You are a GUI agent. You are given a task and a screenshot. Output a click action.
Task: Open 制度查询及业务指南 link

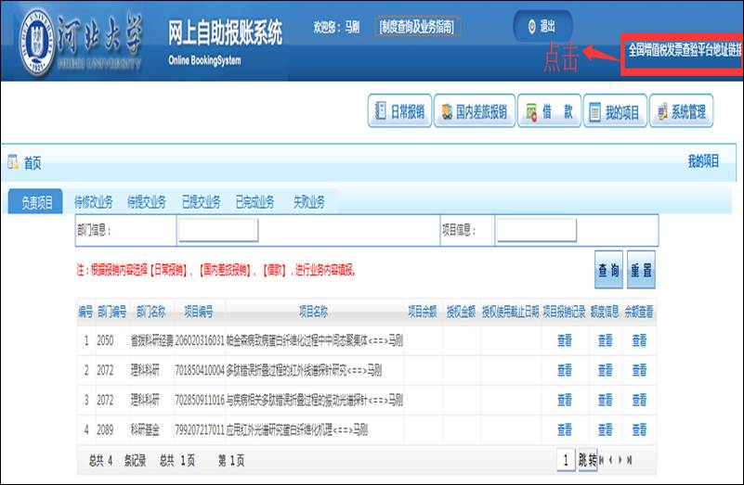click(417, 27)
